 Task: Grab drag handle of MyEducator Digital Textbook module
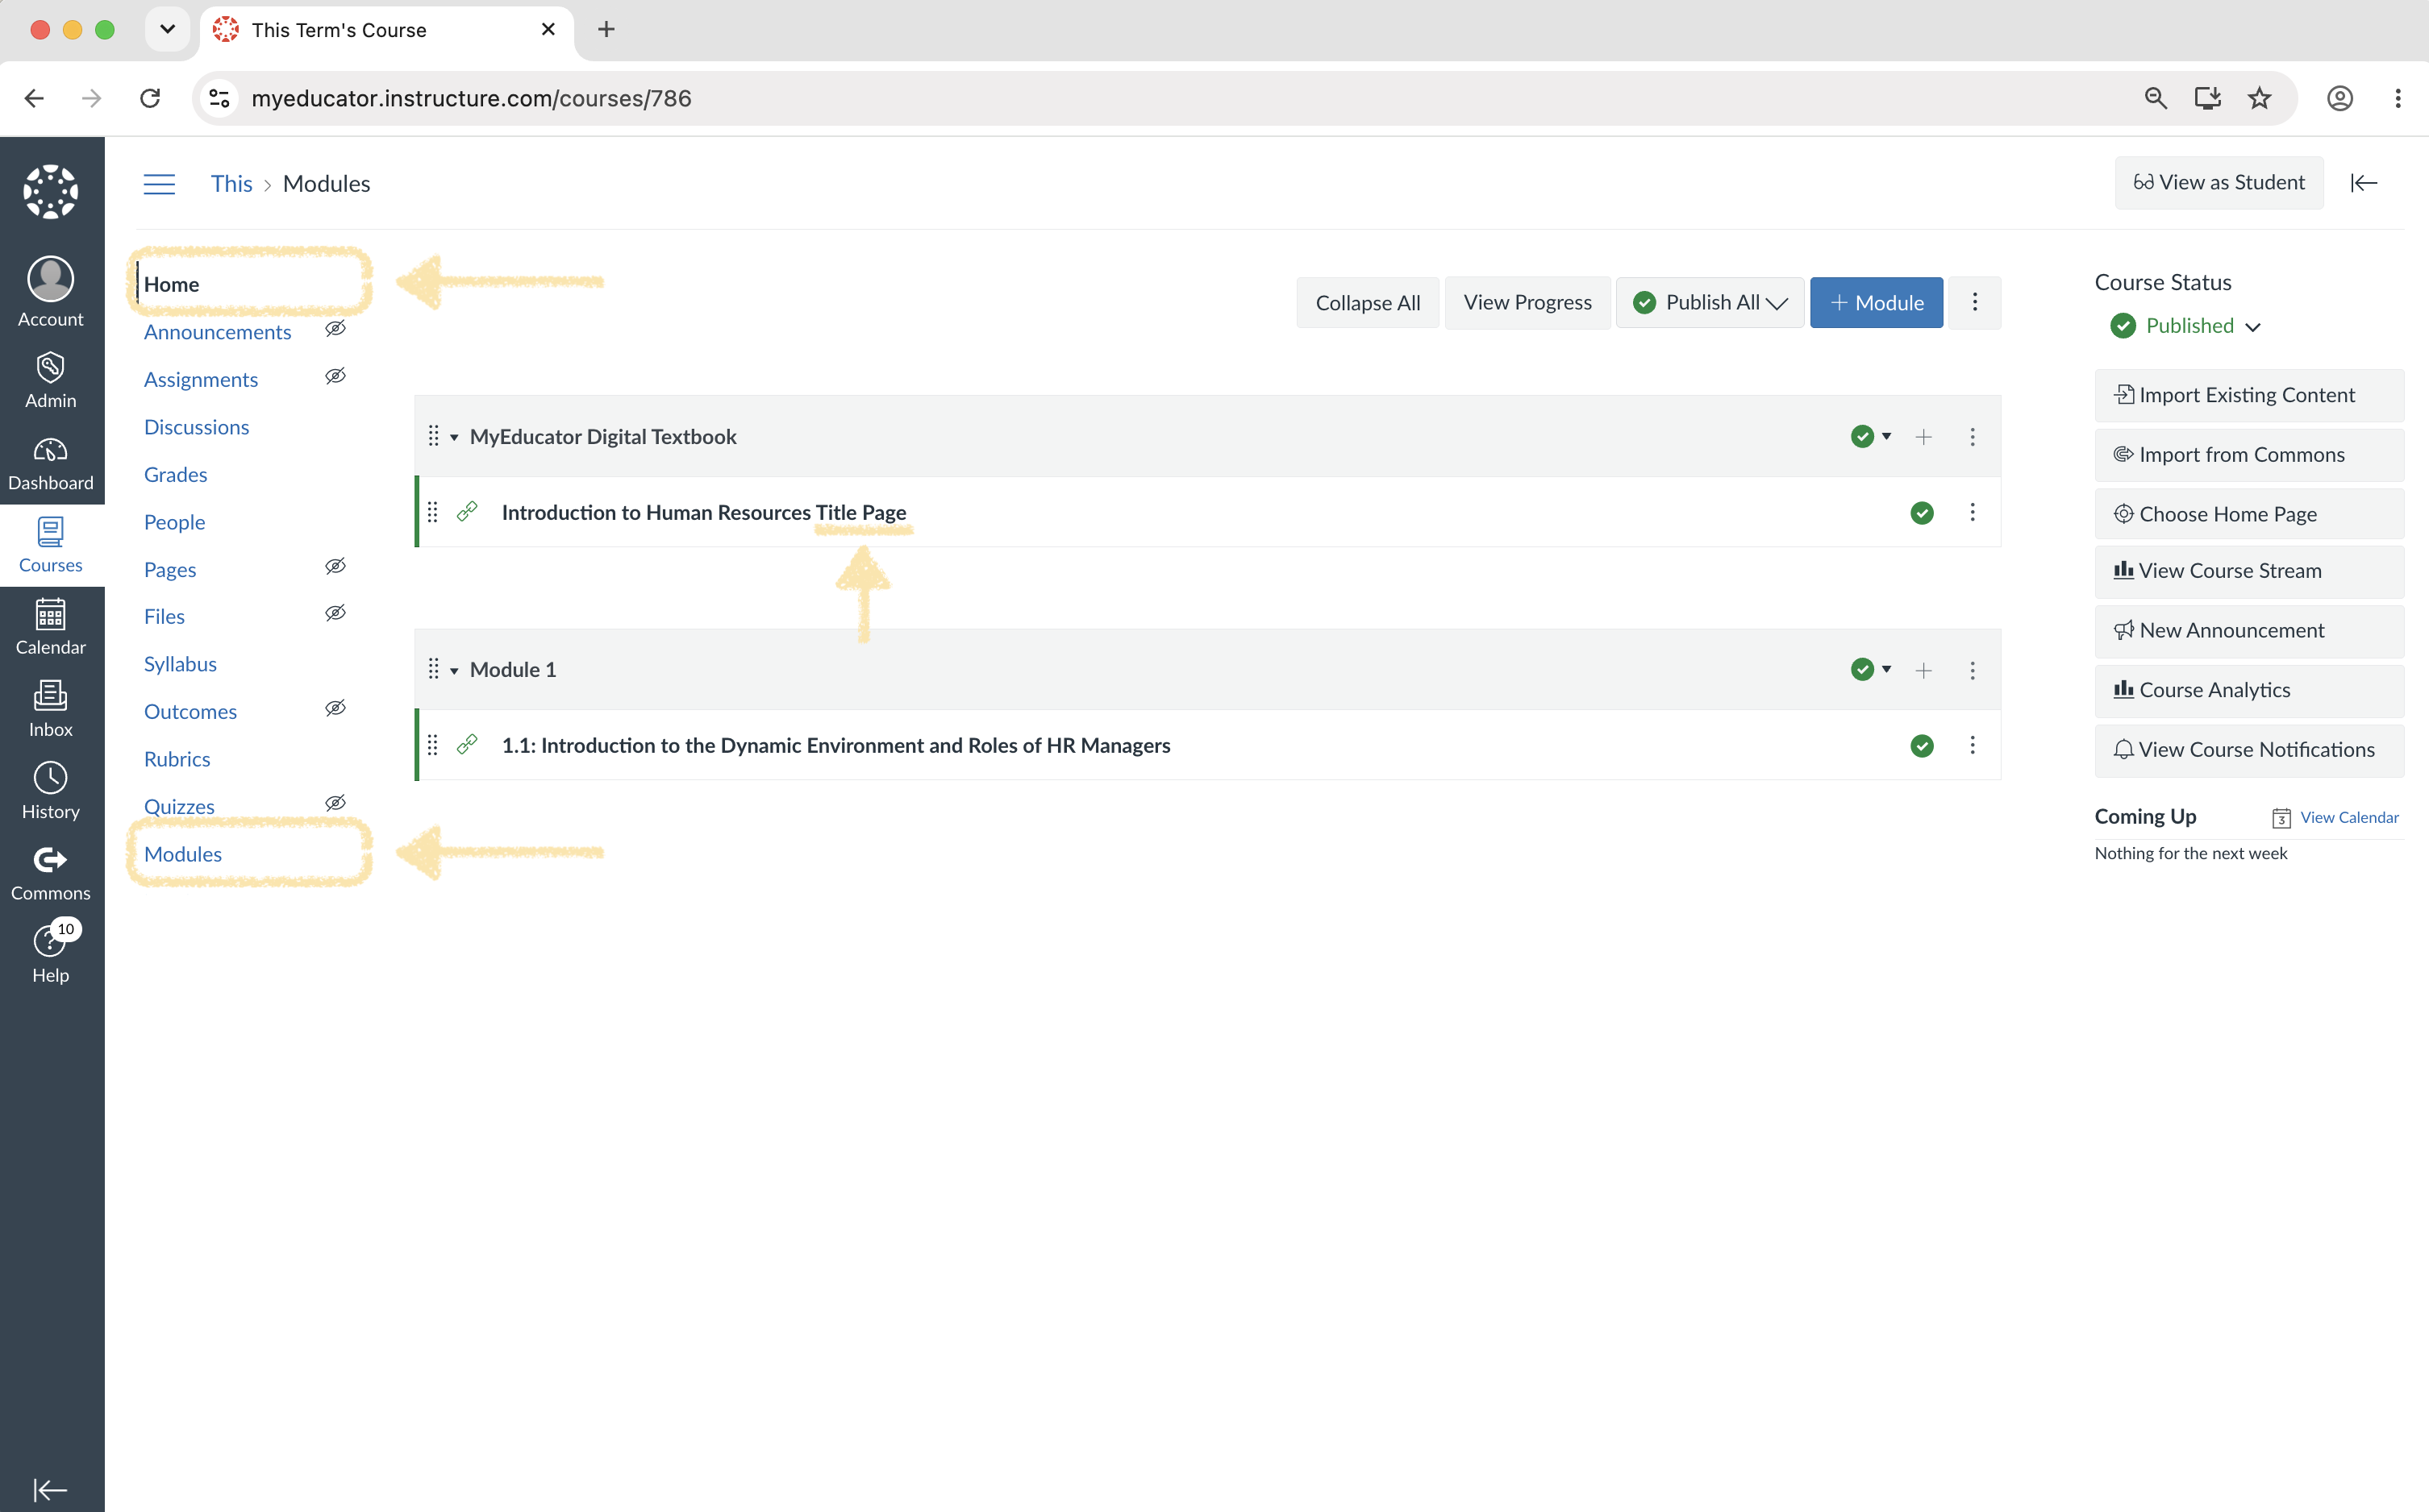coord(433,436)
